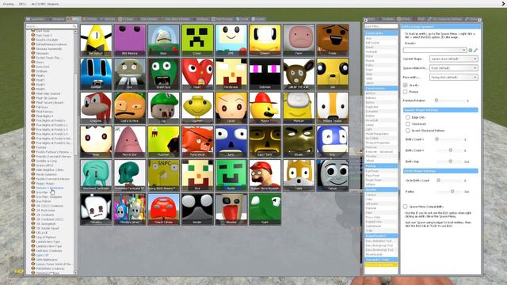507x285 pixels.
Task: Select the BMO character thumbnail
Action: point(231,40)
